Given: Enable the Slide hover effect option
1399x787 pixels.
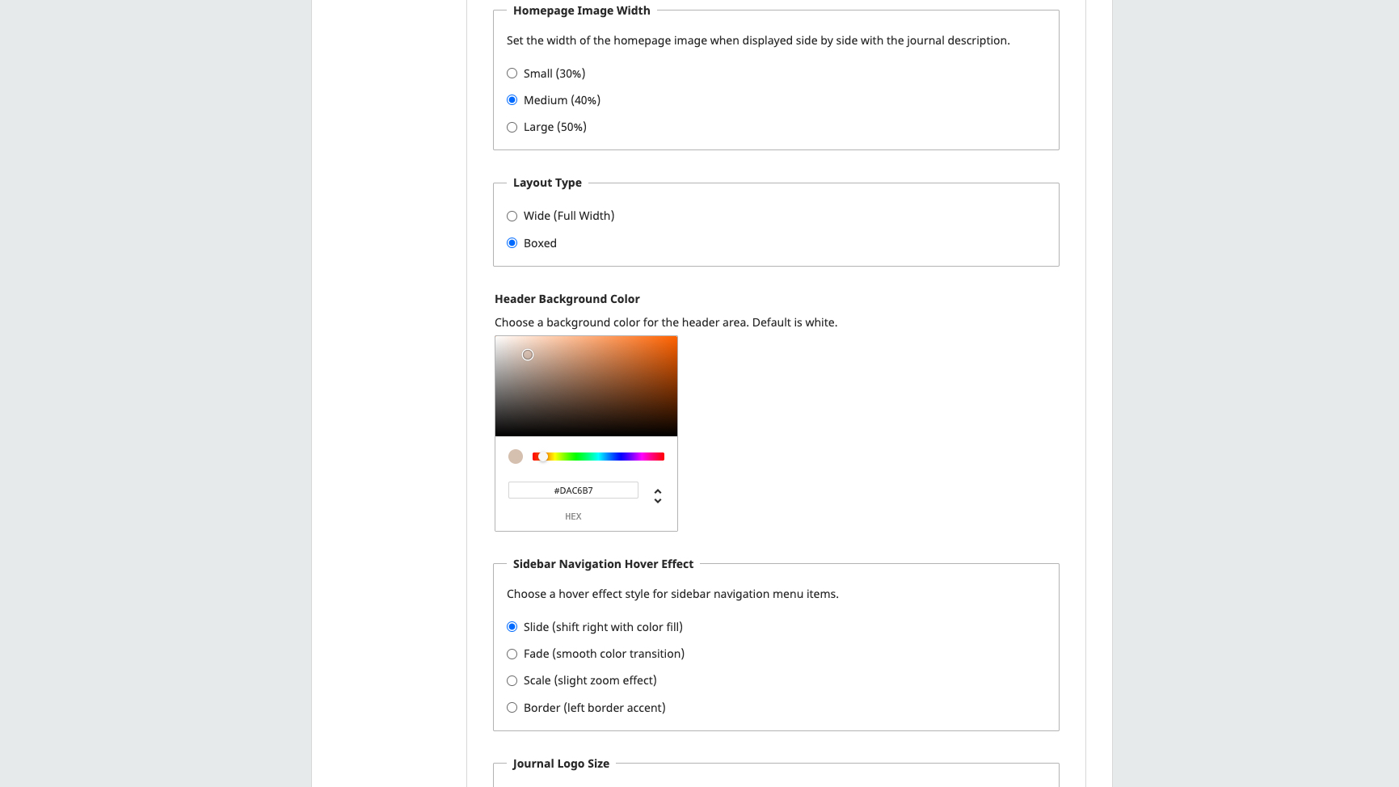Looking at the screenshot, I should pos(512,627).
